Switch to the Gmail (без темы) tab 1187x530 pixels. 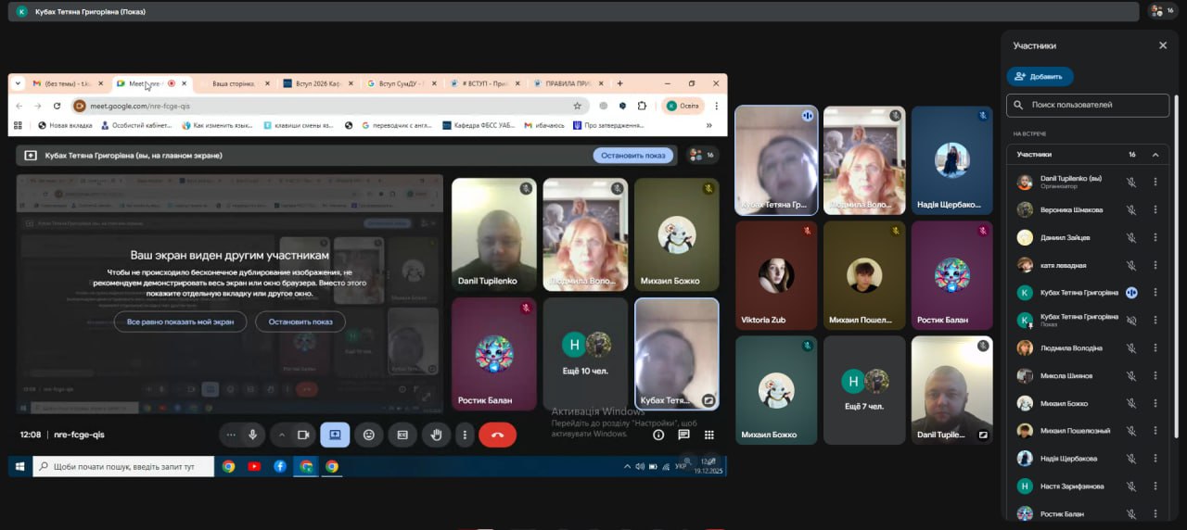(63, 83)
